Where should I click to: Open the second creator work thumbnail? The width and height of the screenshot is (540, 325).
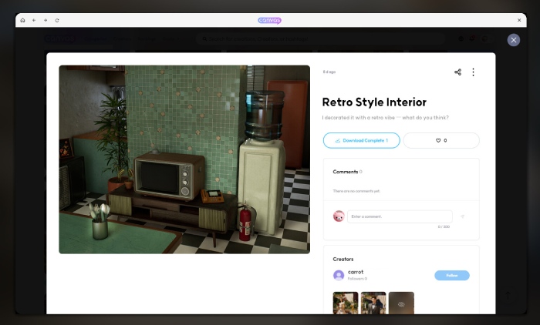click(x=373, y=303)
